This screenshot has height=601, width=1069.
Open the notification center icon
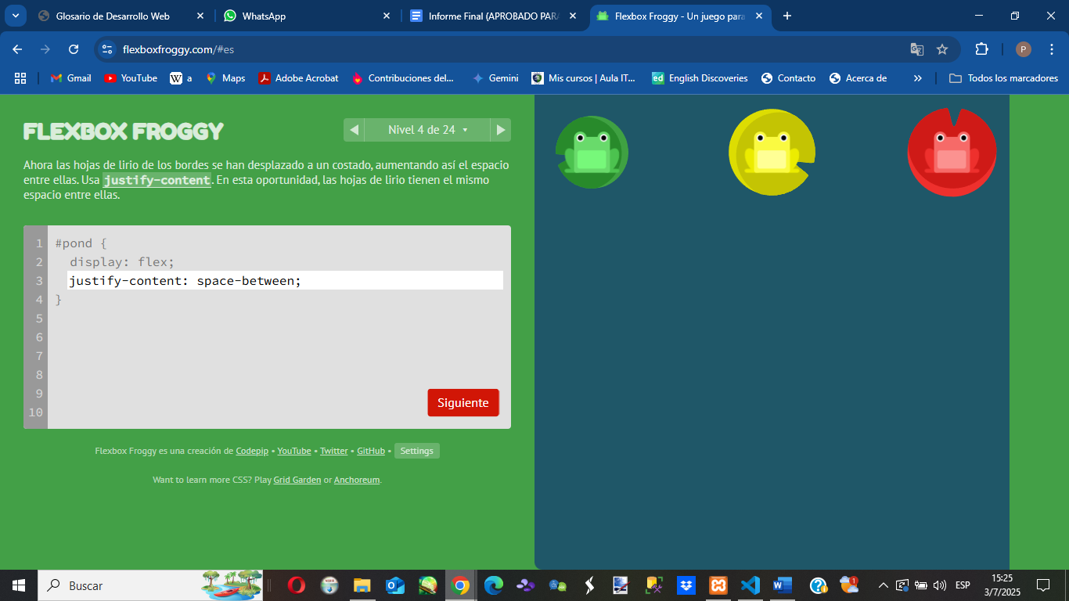tap(1042, 585)
